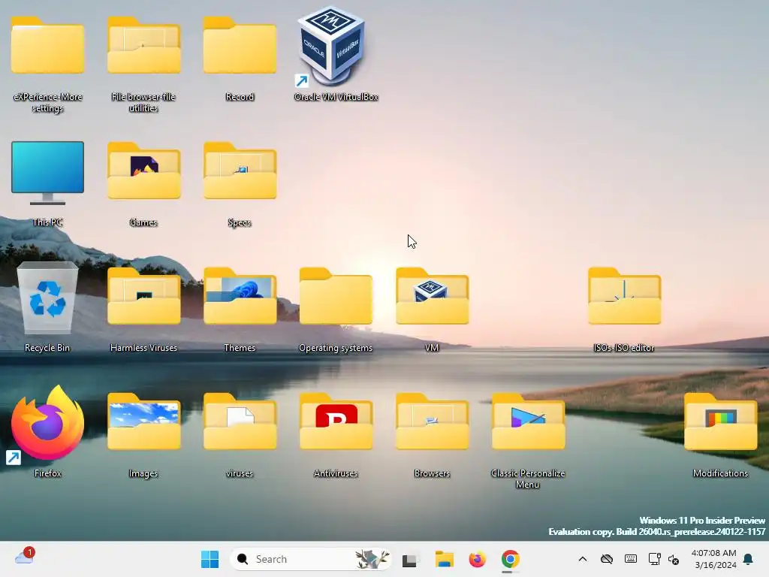Open the Windows Start menu
Viewport: 769px width, 577px height.
(210, 559)
